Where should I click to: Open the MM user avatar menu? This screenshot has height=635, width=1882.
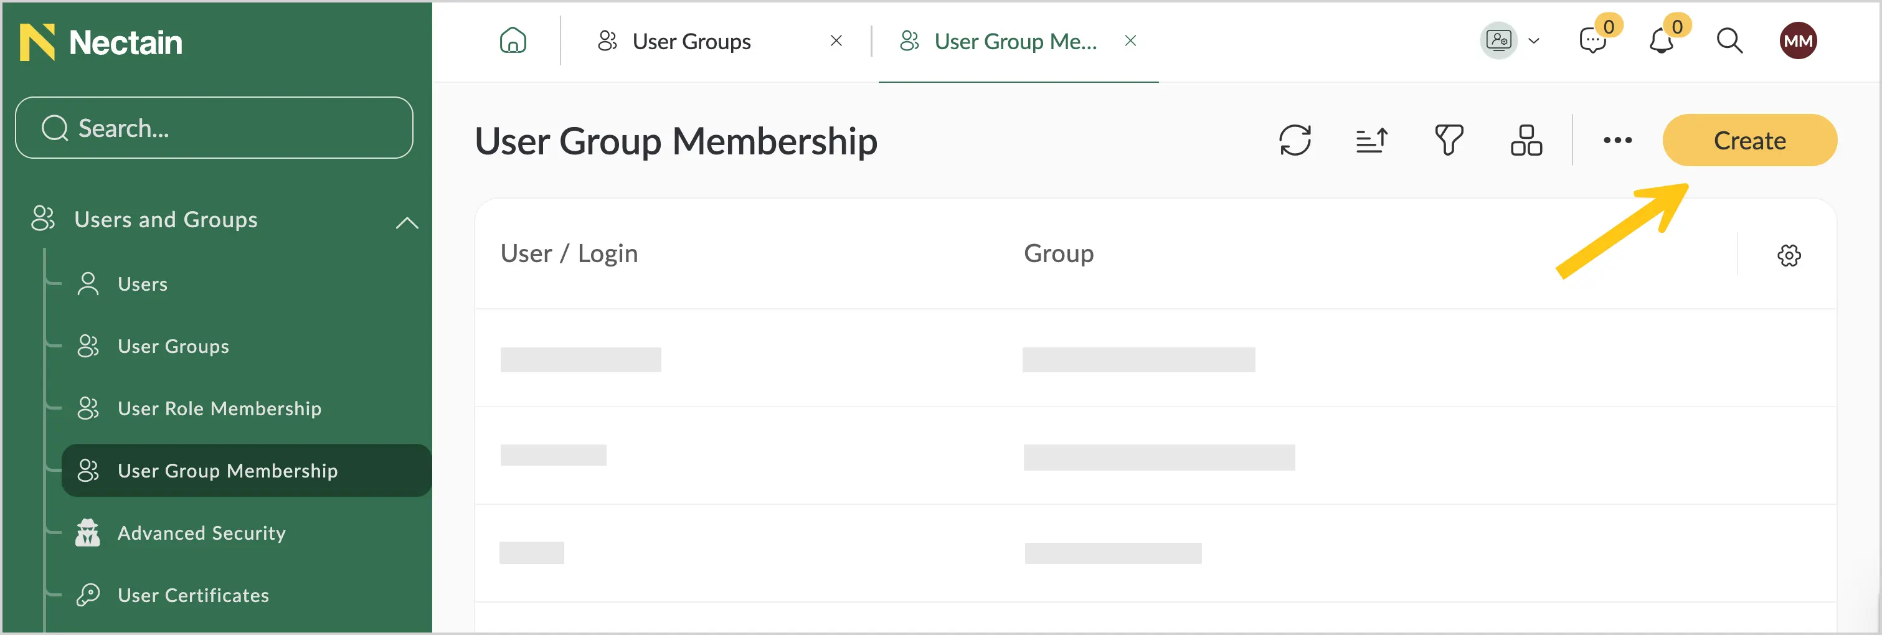[x=1798, y=41]
